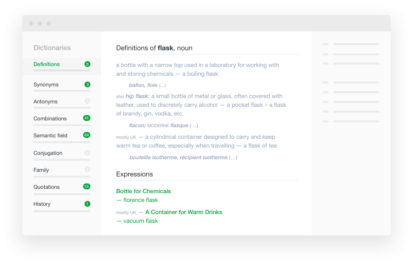Select the Definitions sidebar tab
The image size is (413, 265).
[x=47, y=64]
